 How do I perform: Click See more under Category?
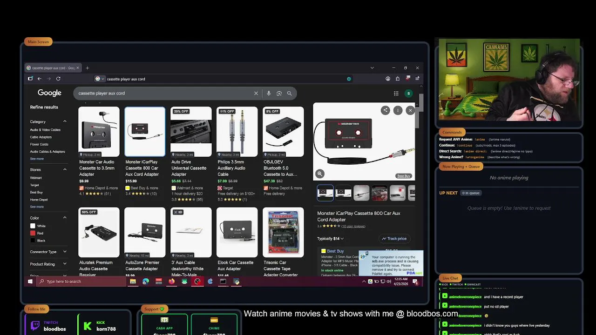37,159
